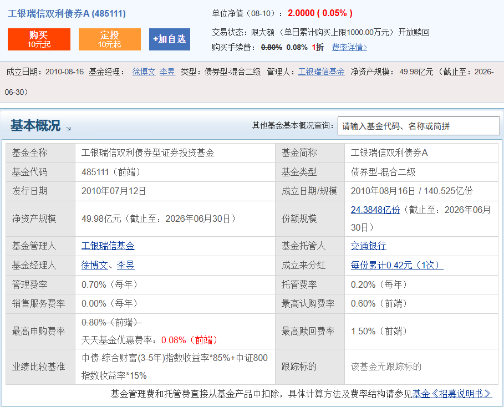
Task: Select the 业绩比较基准 benchmark description text
Action: pos(175,367)
